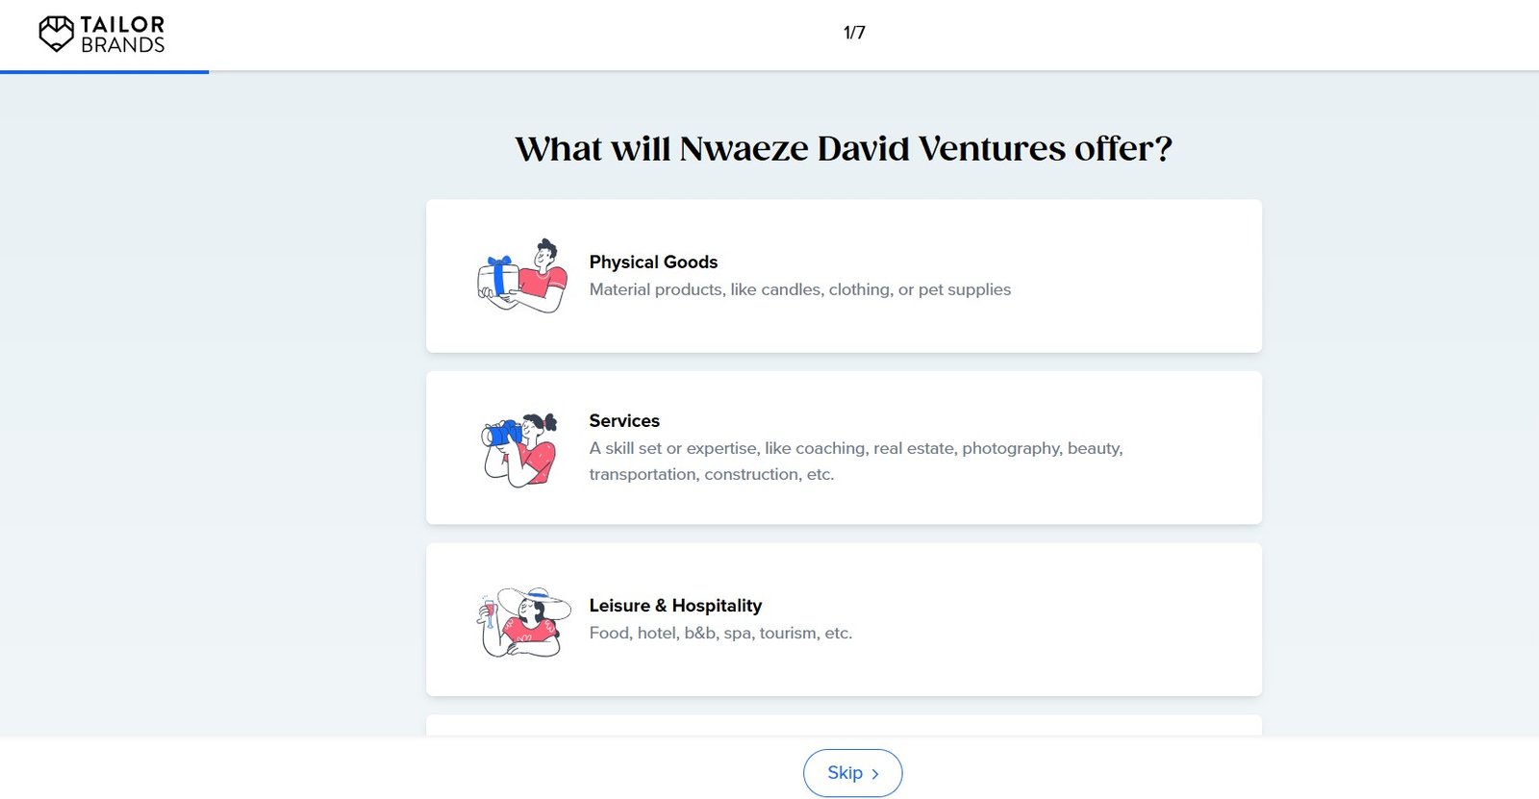Viewport: 1539px width, 799px height.
Task: Click the "A skill set or expertise" description
Action: click(855, 448)
